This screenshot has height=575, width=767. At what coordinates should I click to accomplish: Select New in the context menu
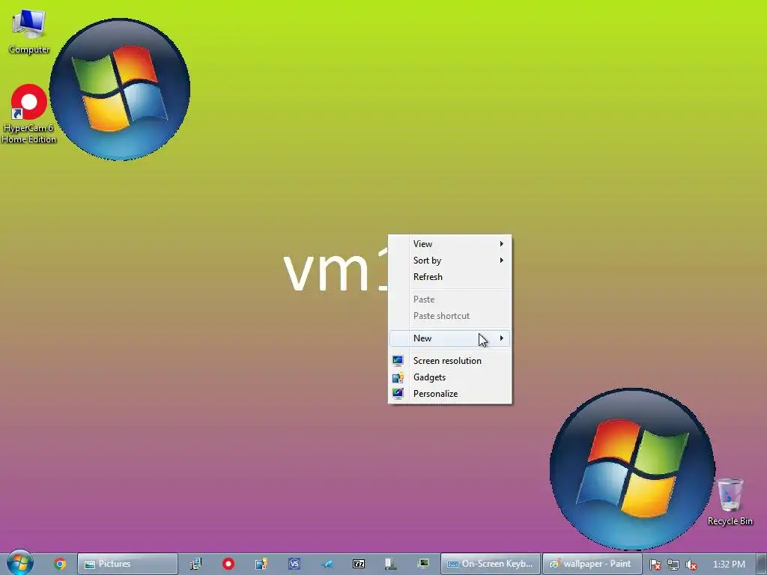[449, 338]
